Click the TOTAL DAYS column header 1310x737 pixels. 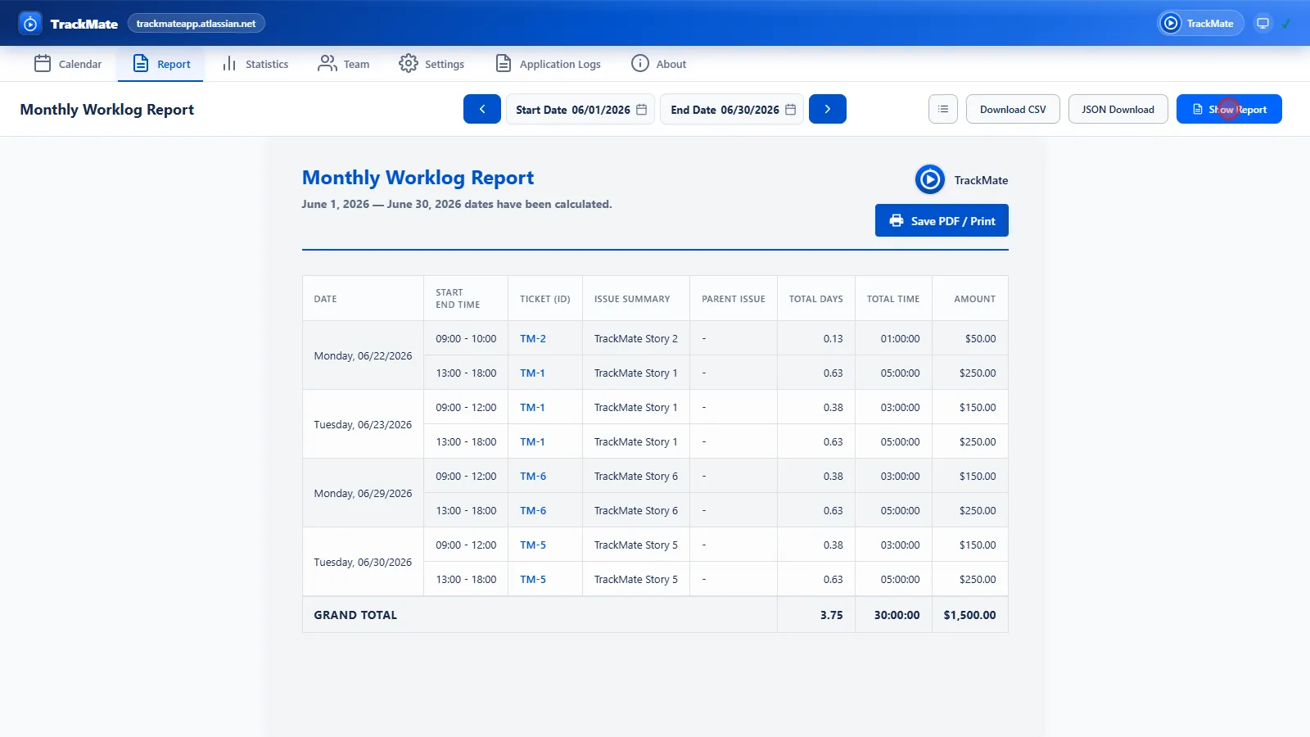[816, 299]
